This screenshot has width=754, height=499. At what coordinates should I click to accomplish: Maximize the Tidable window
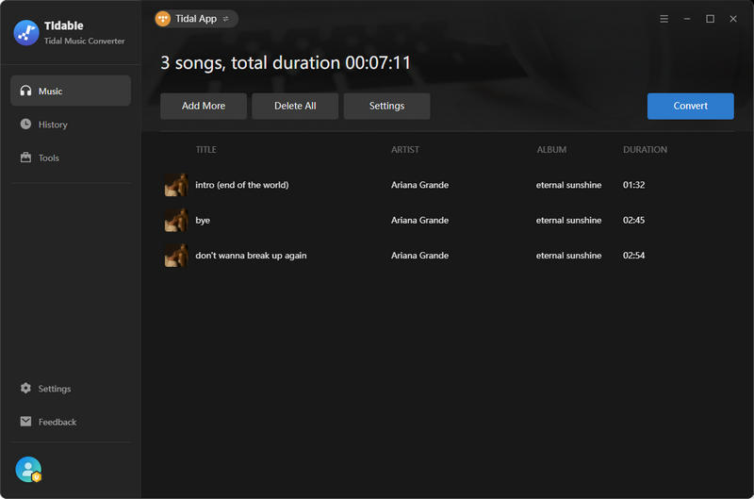pyautogui.click(x=711, y=19)
